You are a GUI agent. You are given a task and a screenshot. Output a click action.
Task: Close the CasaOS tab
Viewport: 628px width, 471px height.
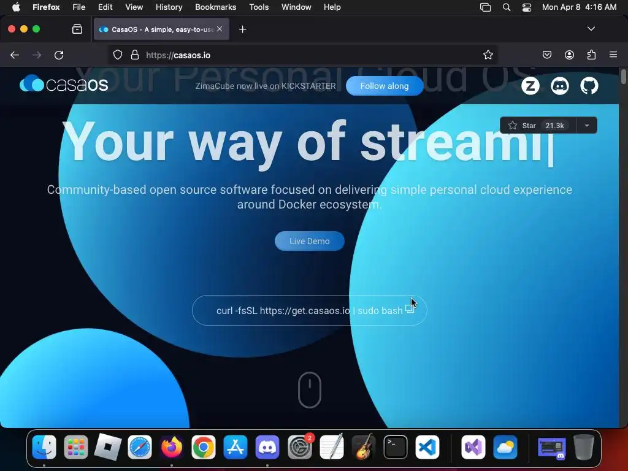[220, 29]
